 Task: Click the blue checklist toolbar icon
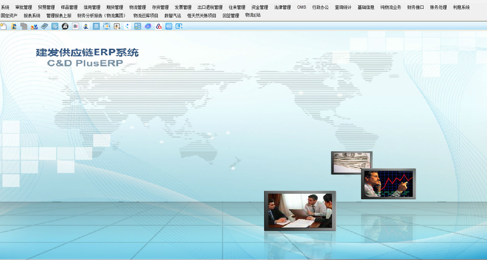(138, 26)
